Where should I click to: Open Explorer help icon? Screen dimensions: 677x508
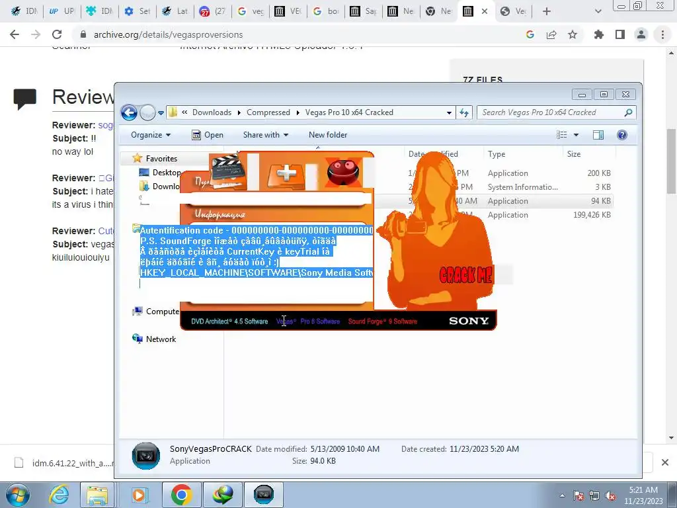[621, 135]
